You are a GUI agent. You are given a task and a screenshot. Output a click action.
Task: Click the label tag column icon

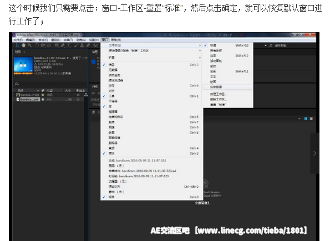pos(43,90)
